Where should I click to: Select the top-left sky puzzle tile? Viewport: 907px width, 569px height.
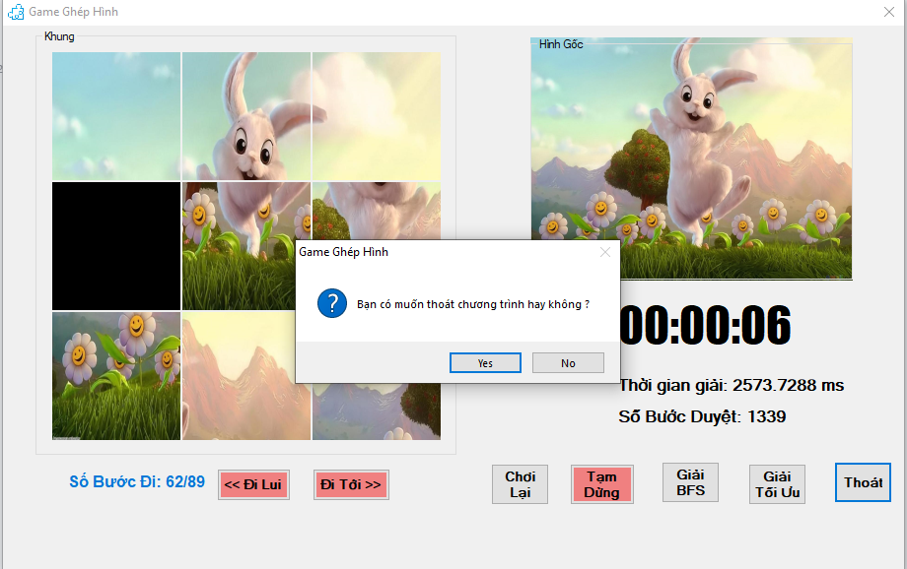point(116,116)
